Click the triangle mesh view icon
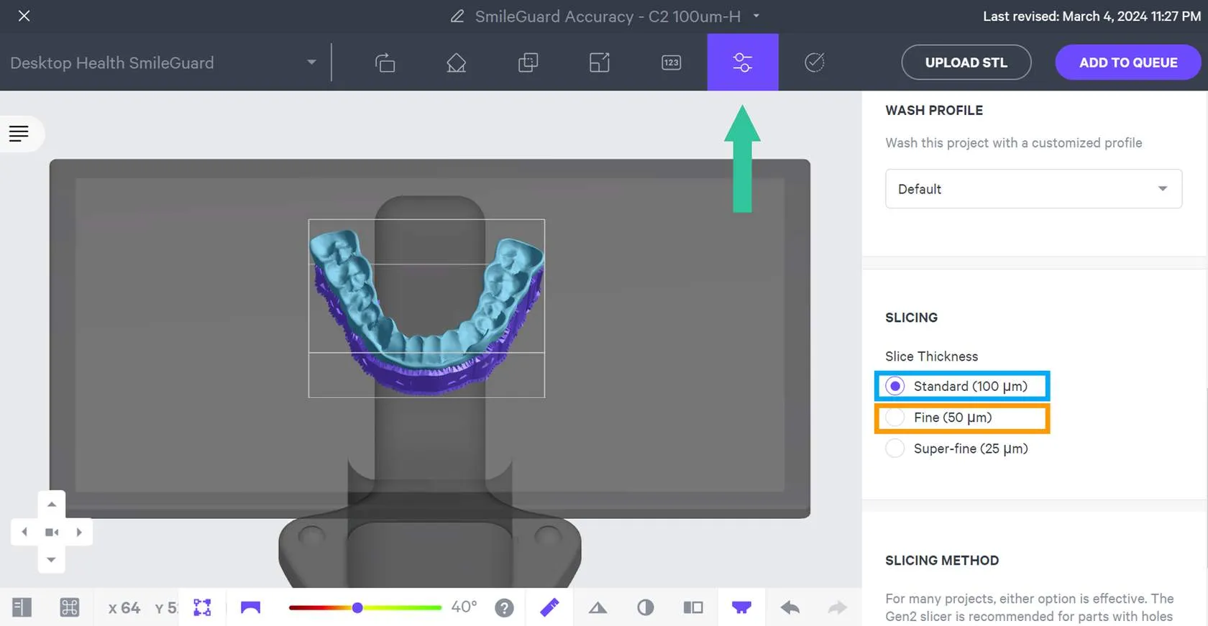Viewport: 1208px width, 626px height. point(598,608)
